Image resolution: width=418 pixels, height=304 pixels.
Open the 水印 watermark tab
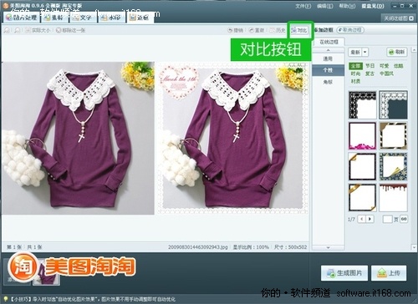pyautogui.click(x=111, y=18)
